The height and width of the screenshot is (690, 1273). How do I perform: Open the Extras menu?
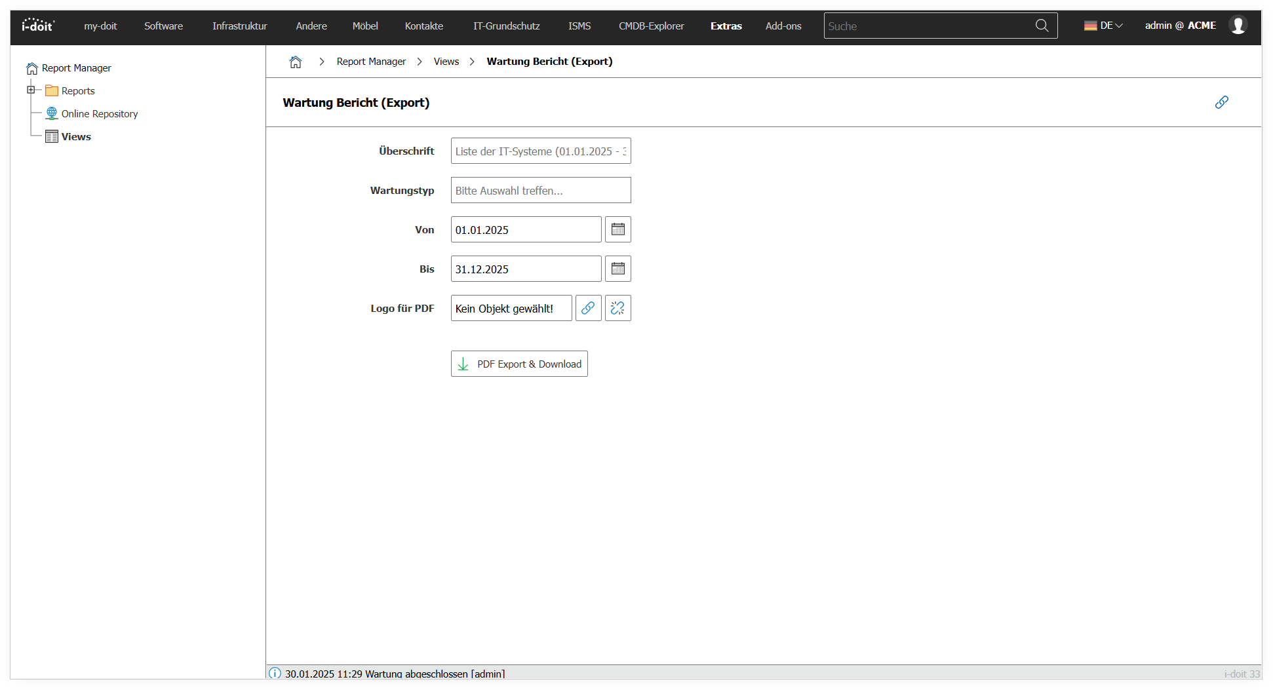click(726, 26)
